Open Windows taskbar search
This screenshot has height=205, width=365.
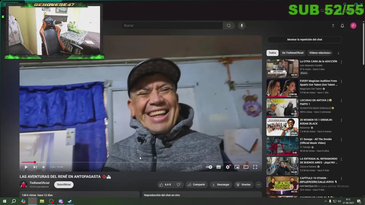(14, 201)
